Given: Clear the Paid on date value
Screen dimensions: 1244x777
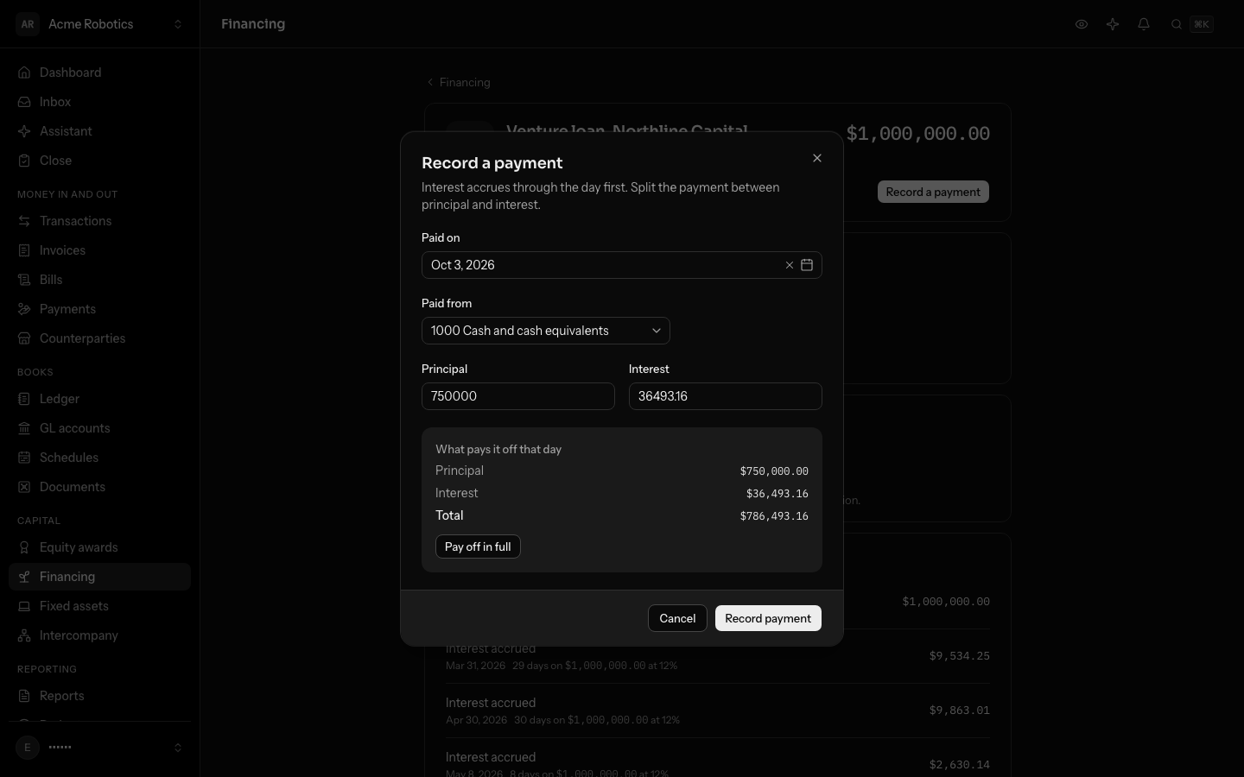Looking at the screenshot, I should click(789, 265).
